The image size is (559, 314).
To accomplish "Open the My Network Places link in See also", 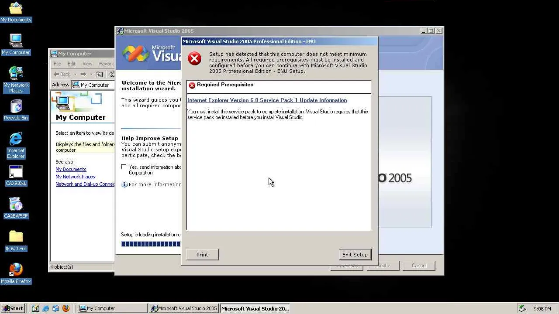I will (75, 177).
